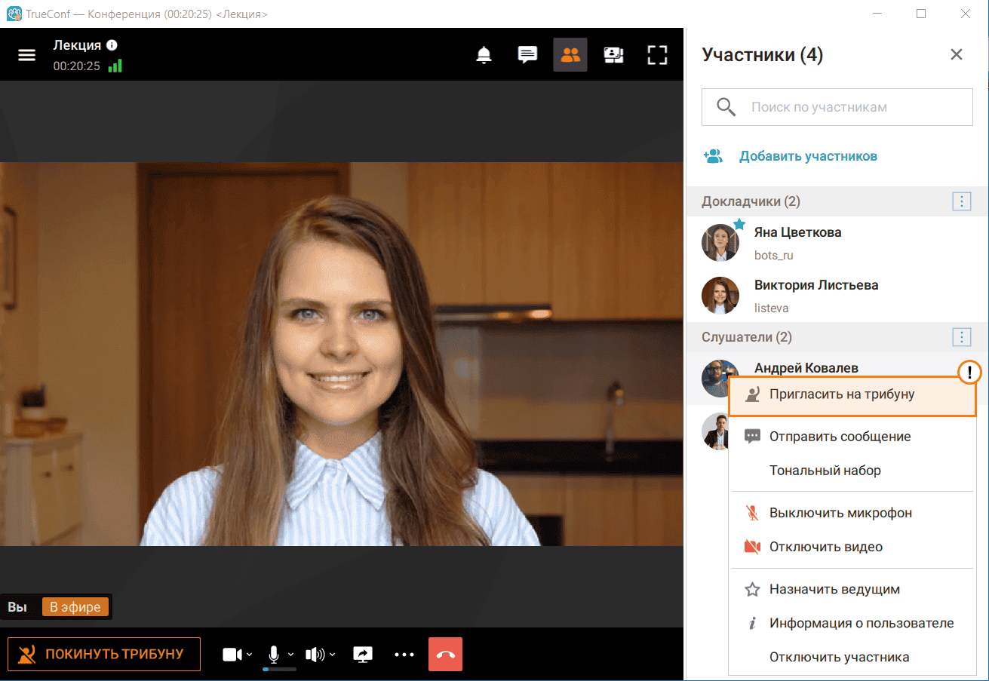Select participant Виктория Листьева
The image size is (989, 681).
(x=837, y=296)
